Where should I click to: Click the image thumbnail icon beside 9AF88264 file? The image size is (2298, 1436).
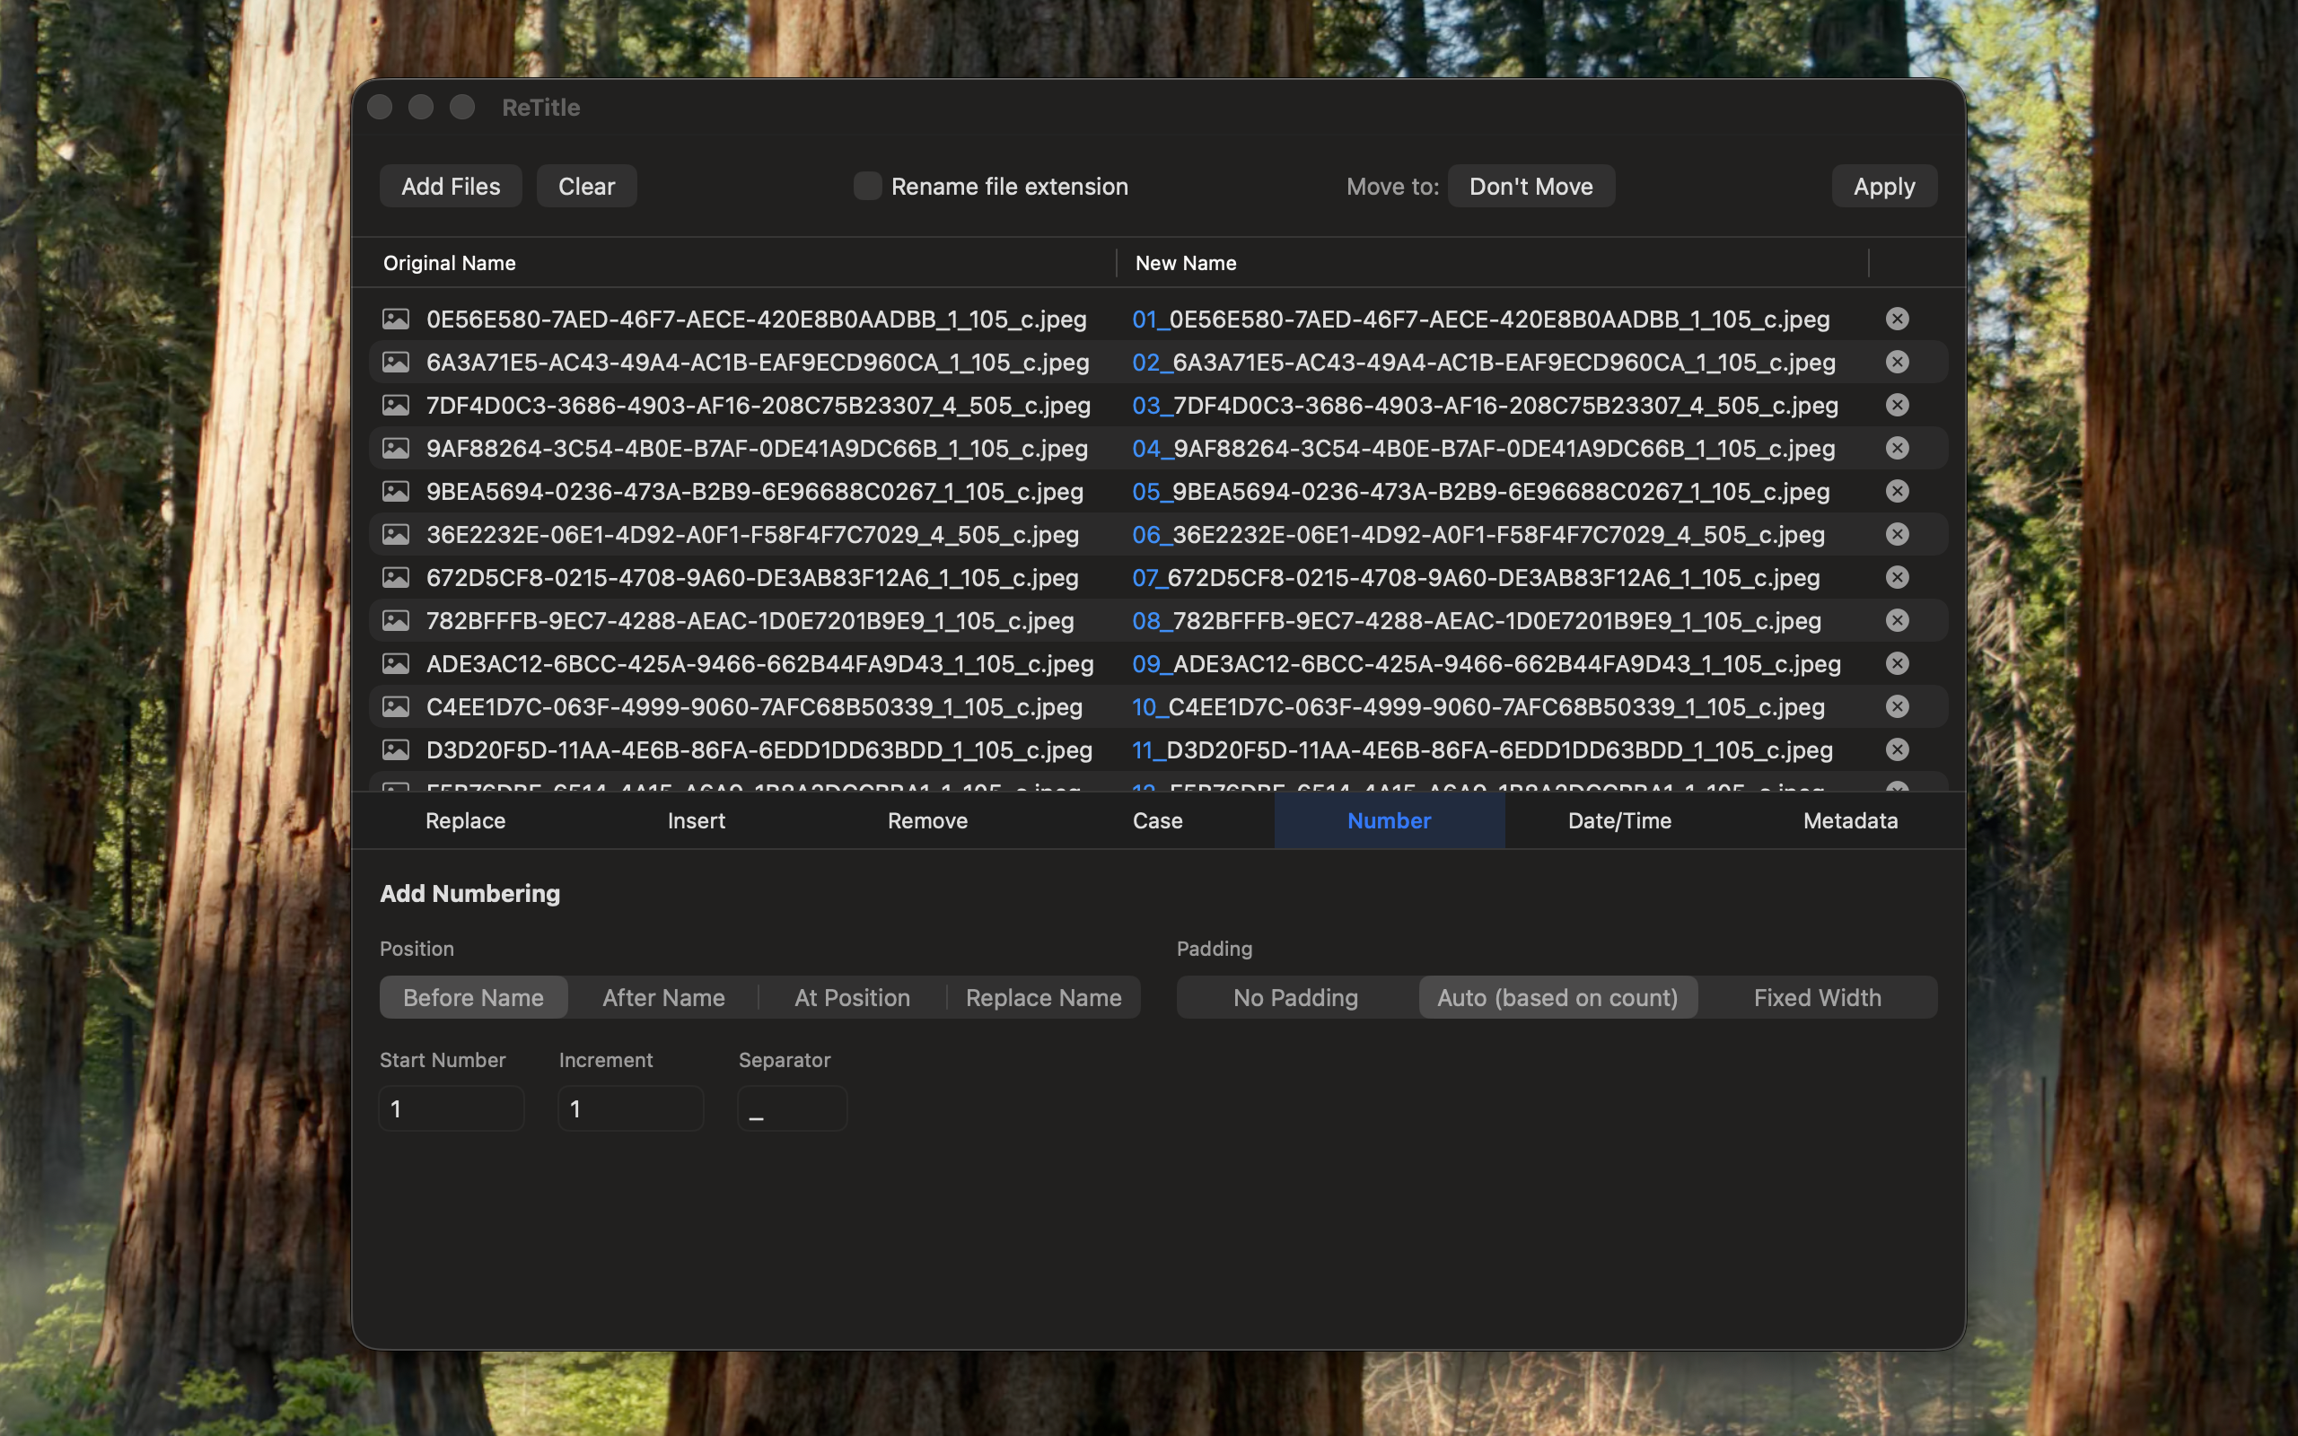[398, 448]
